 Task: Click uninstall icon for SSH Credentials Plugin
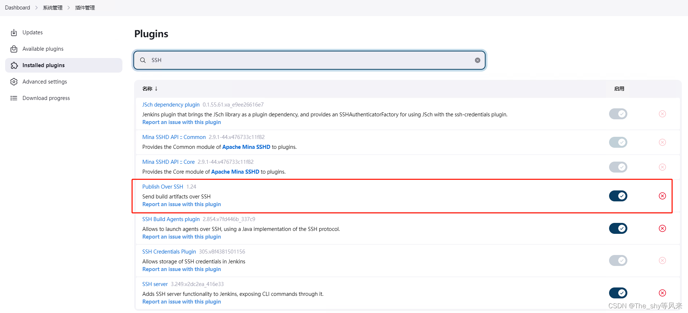coord(662,260)
